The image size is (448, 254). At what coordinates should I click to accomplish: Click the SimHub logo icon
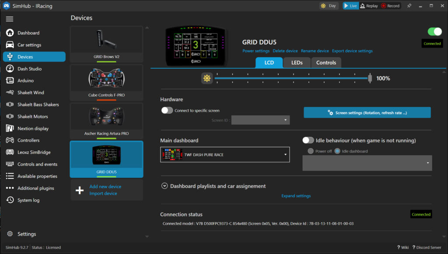(x=6, y=6)
